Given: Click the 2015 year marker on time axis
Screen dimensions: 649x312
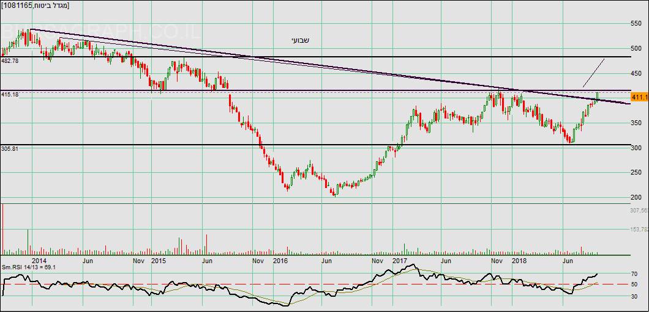Looking at the screenshot, I should [159, 261].
